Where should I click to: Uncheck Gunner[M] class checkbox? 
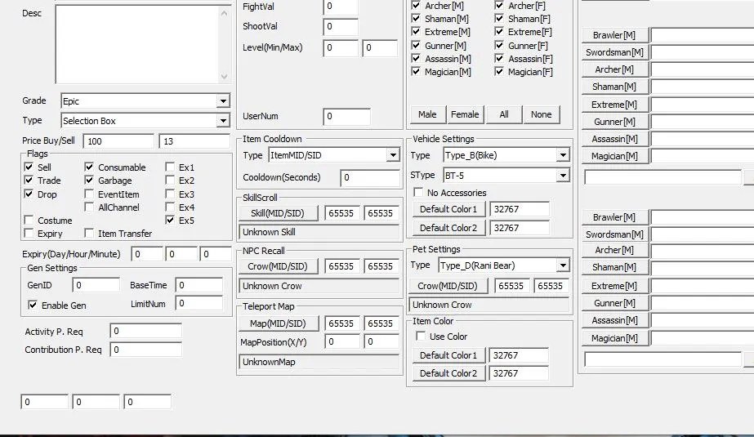[416, 46]
